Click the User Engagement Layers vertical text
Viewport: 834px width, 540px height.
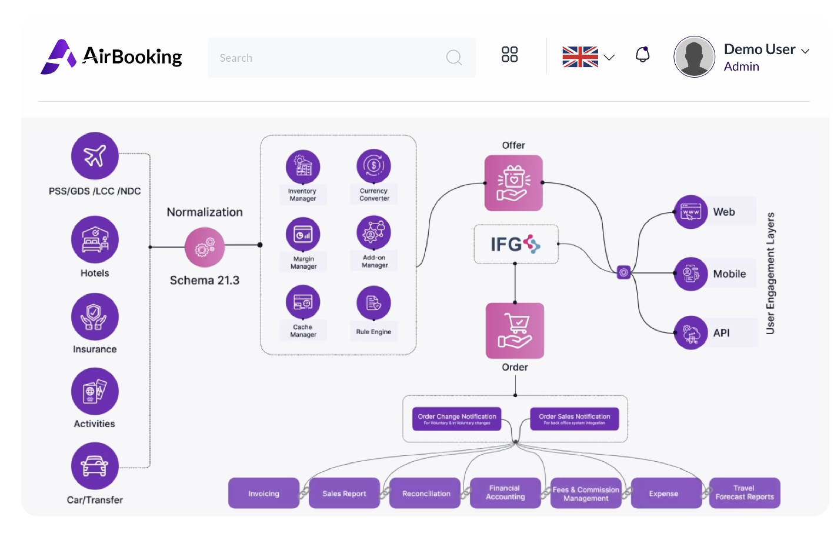(770, 273)
